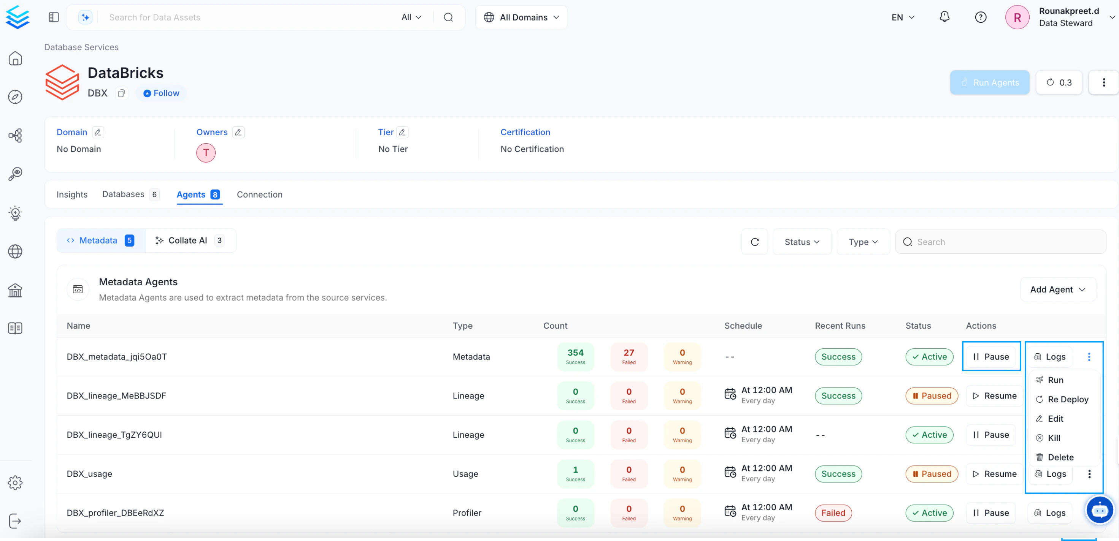Click the logout icon in sidebar
The height and width of the screenshot is (541, 1119).
click(x=16, y=521)
